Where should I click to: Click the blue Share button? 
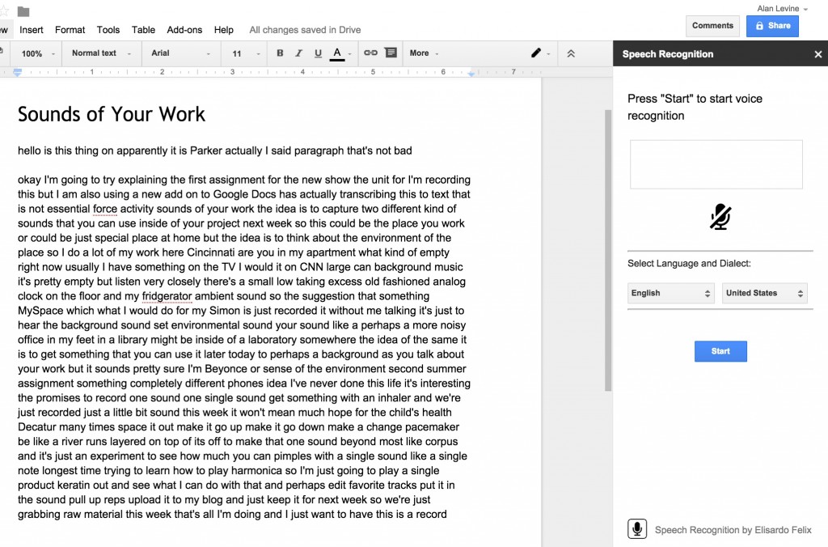[x=772, y=26]
